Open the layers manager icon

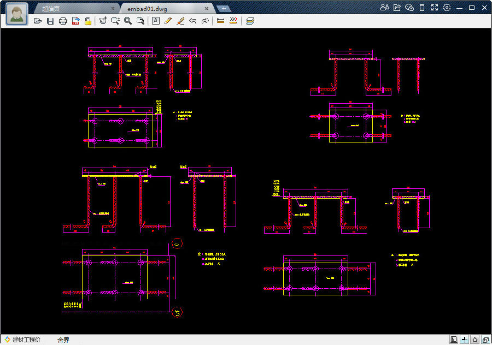pyautogui.click(x=250, y=21)
